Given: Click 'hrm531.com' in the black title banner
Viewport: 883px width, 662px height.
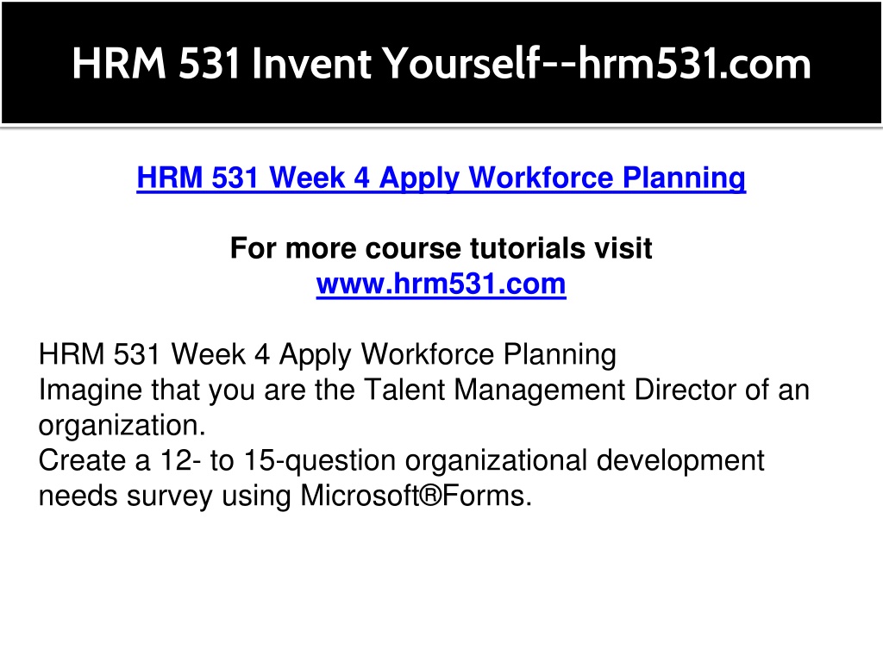Looking at the screenshot, I should 694,63.
